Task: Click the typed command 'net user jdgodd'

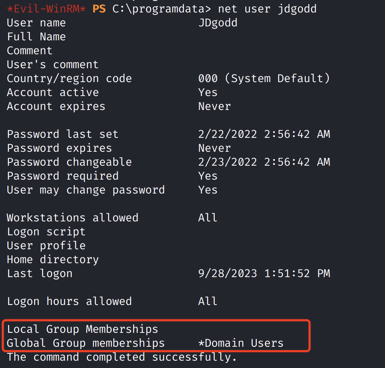Action: click(267, 8)
